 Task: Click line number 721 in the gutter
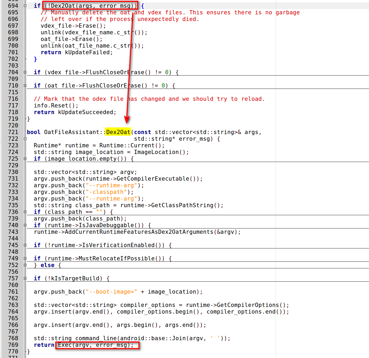coord(13,132)
